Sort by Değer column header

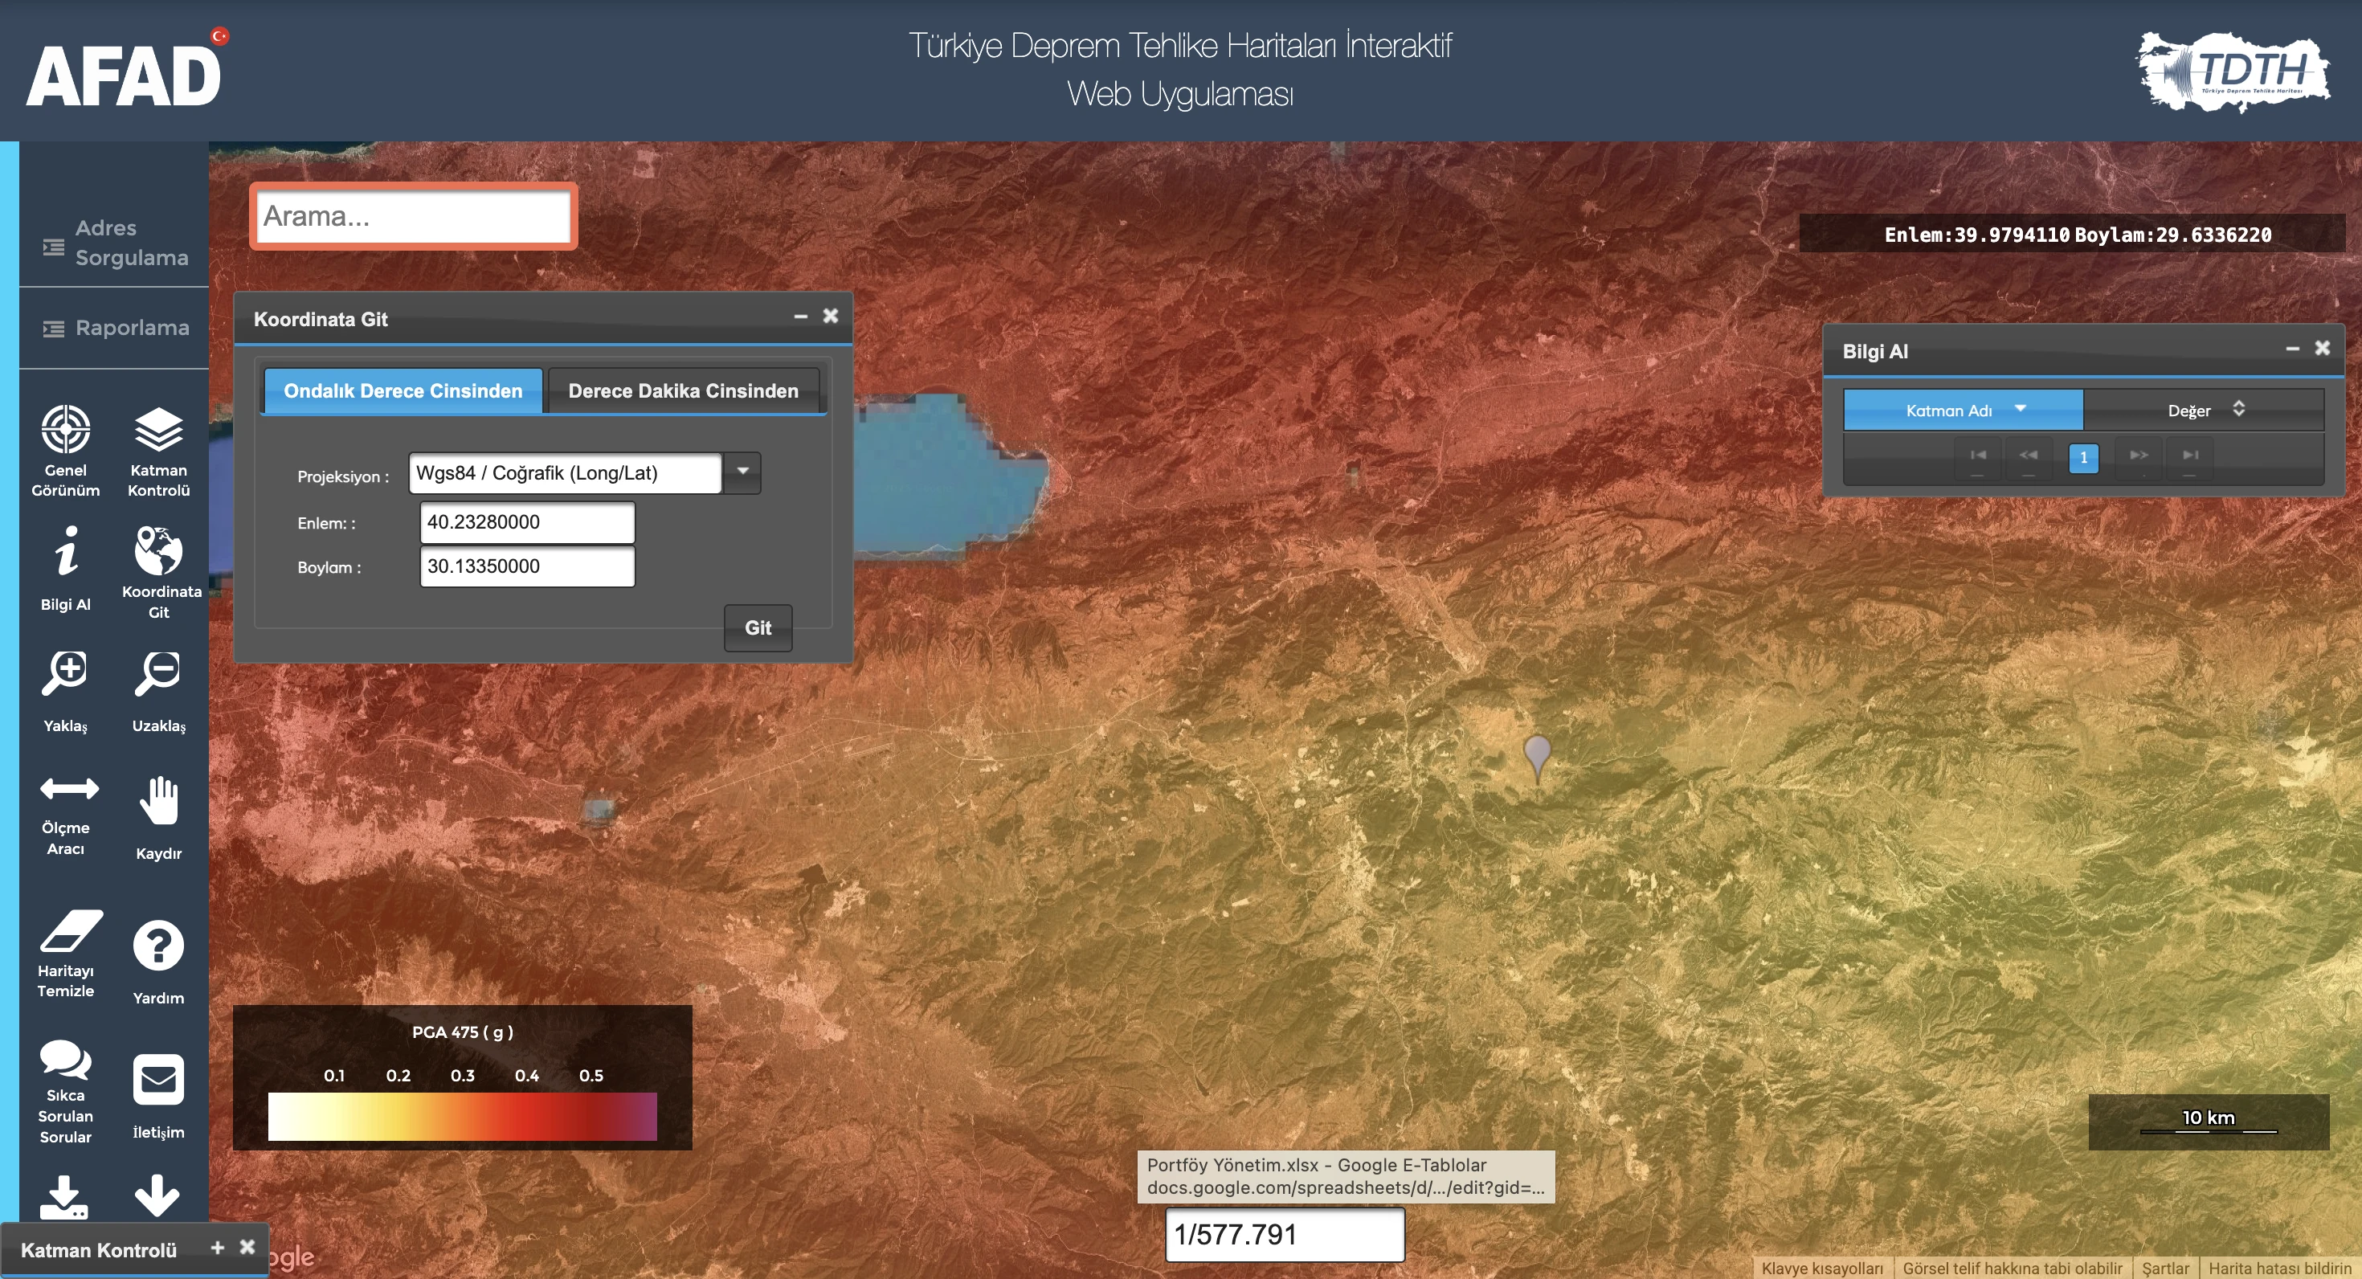tap(2205, 410)
